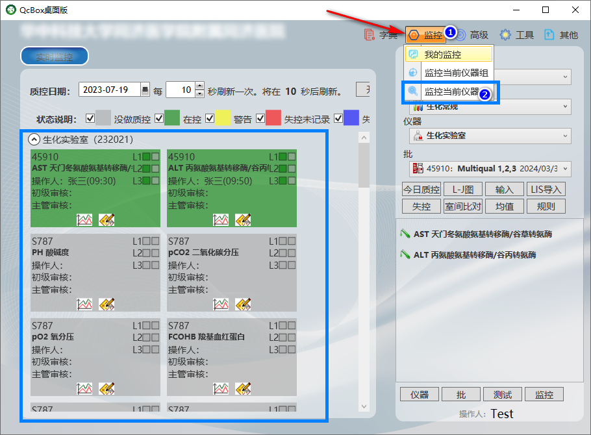Choose 监控当前仪器组 from the dropdown menu
The width and height of the screenshot is (591, 435).
click(449, 73)
